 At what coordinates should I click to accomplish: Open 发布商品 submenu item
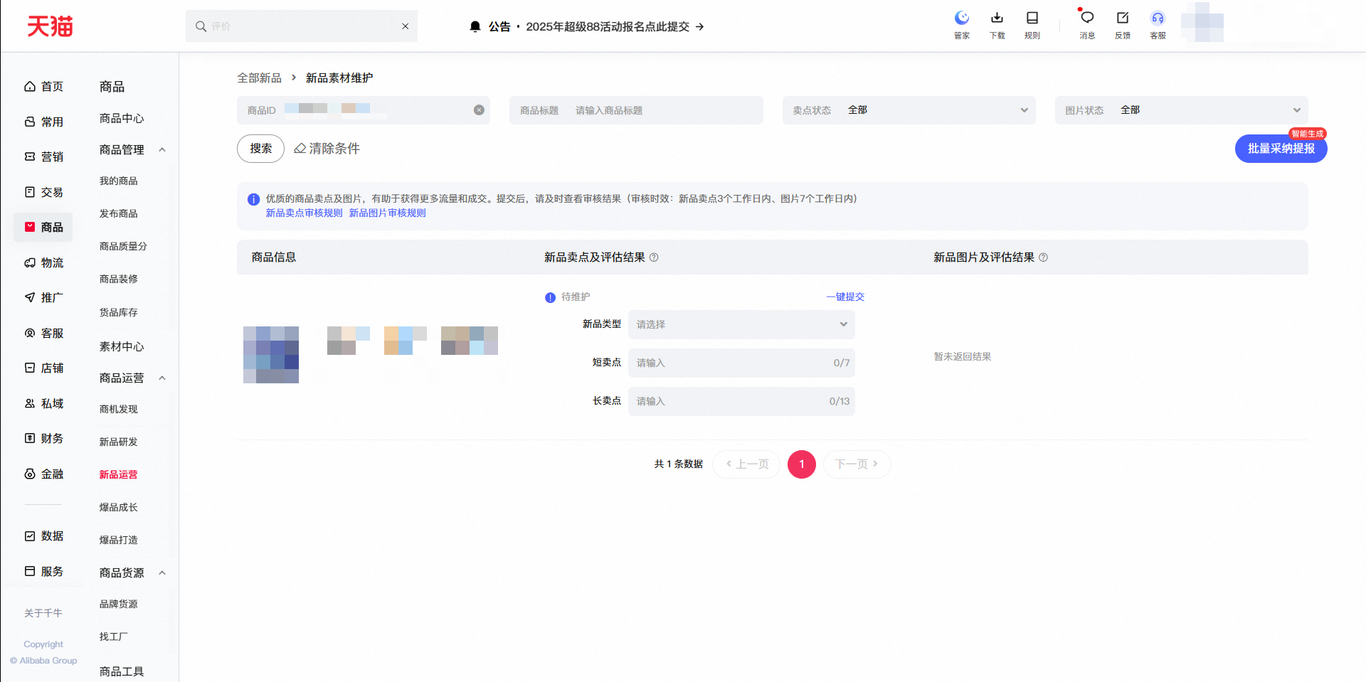(119, 213)
